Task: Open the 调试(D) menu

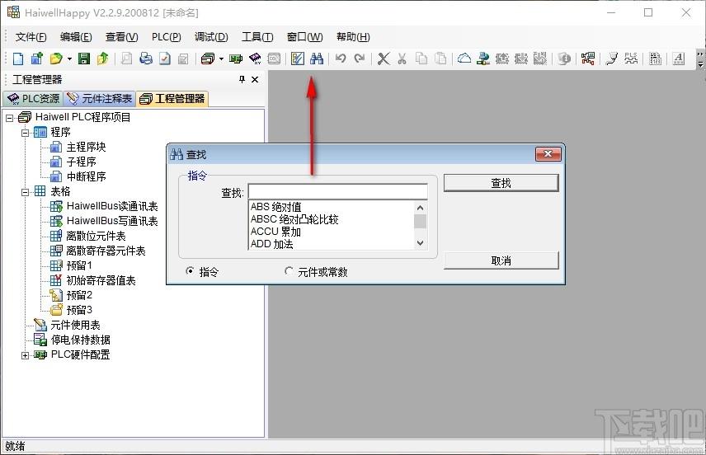Action: point(212,37)
